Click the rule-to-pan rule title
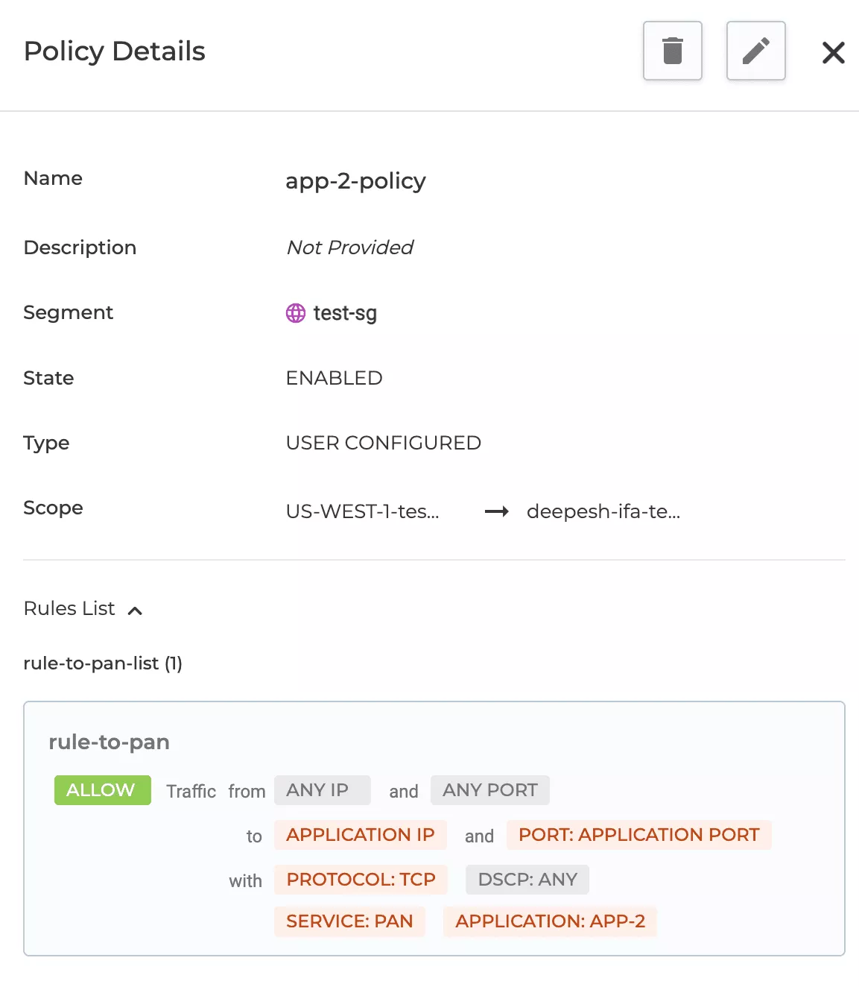859x987 pixels. click(110, 742)
